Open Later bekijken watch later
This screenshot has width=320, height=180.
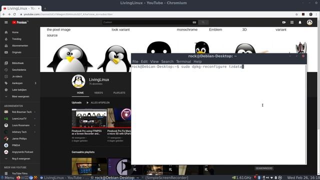pyautogui.click(x=19, y=90)
